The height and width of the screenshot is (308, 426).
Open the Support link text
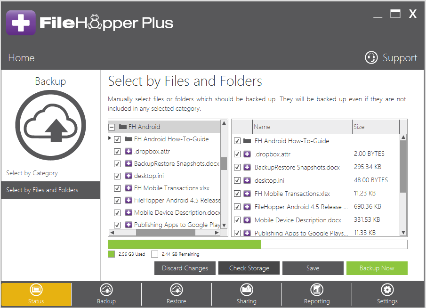[x=400, y=57]
